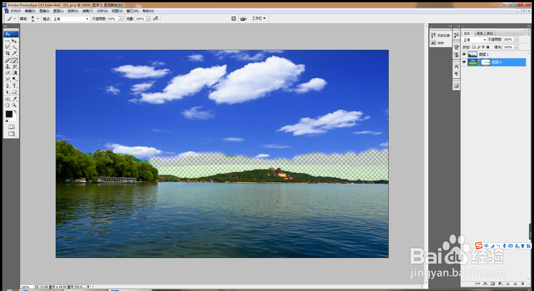The image size is (534, 291).
Task: Expand the 工作区 workspace menu
Action: tap(259, 18)
